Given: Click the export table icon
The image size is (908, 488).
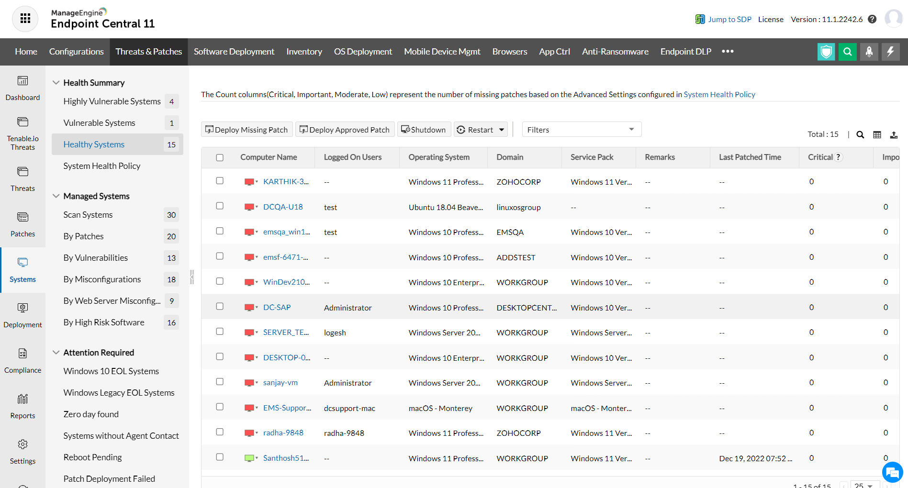Looking at the screenshot, I should click(894, 135).
